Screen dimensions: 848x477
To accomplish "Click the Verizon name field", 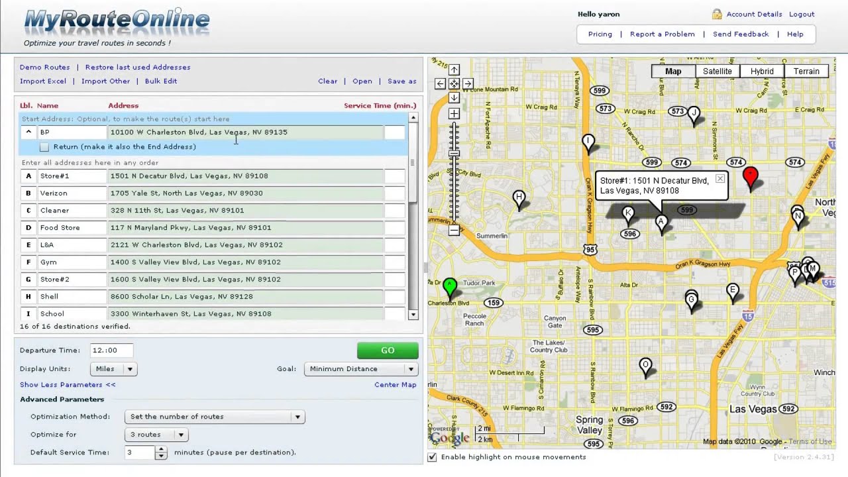I will (72, 193).
